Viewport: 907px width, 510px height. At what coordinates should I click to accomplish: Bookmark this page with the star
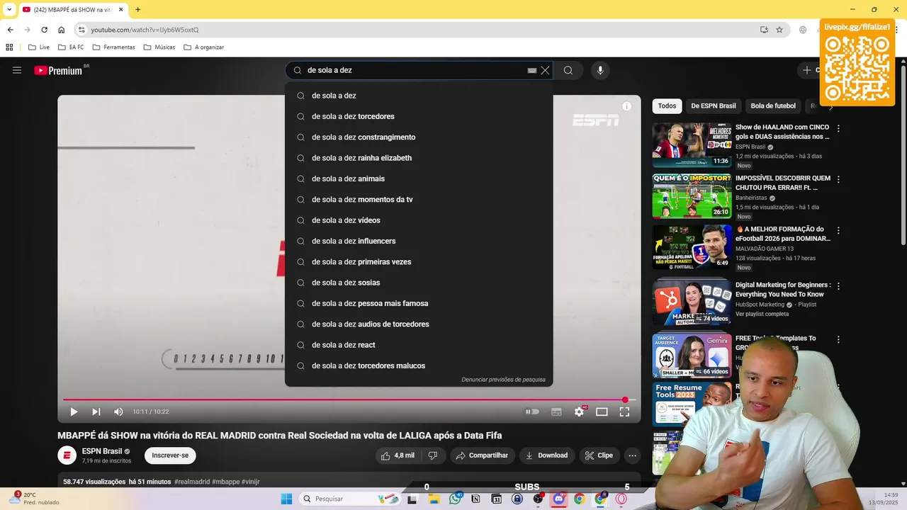[779, 30]
